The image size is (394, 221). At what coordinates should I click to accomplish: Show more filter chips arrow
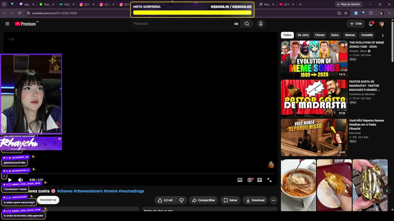[383, 35]
